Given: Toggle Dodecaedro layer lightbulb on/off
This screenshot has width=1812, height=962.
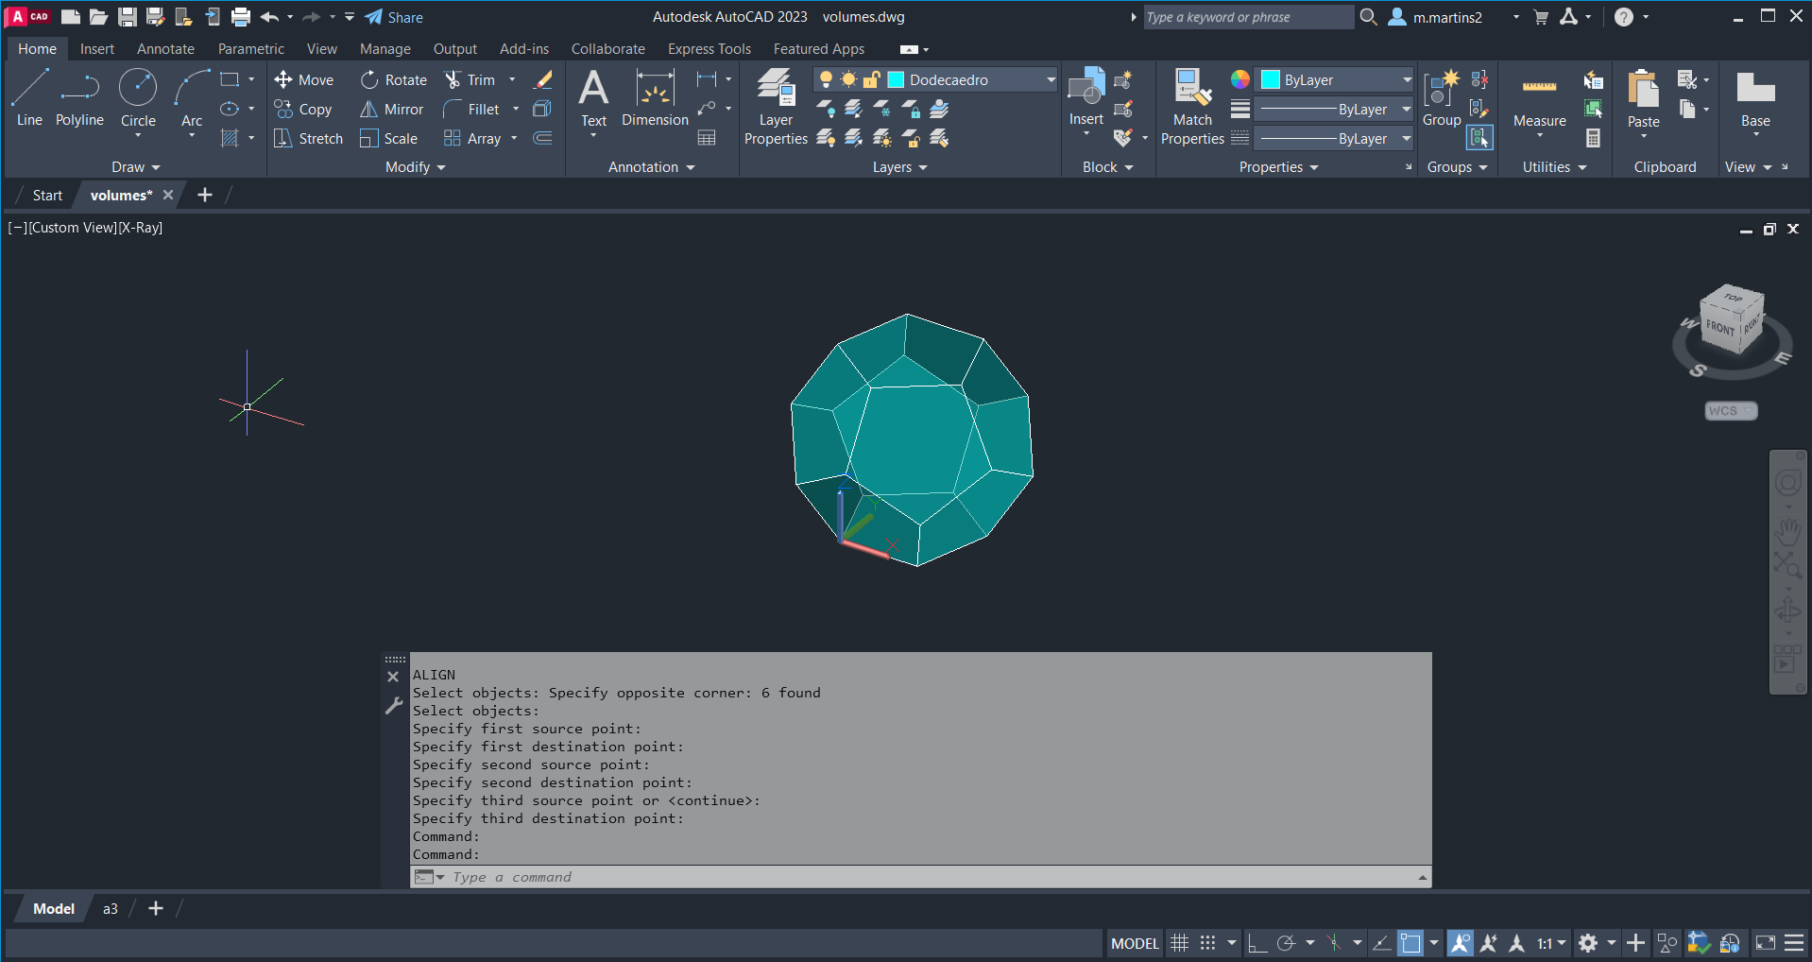Looking at the screenshot, I should tap(827, 80).
